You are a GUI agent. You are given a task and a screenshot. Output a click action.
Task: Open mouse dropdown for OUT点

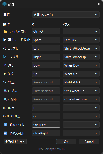coord(81,116)
